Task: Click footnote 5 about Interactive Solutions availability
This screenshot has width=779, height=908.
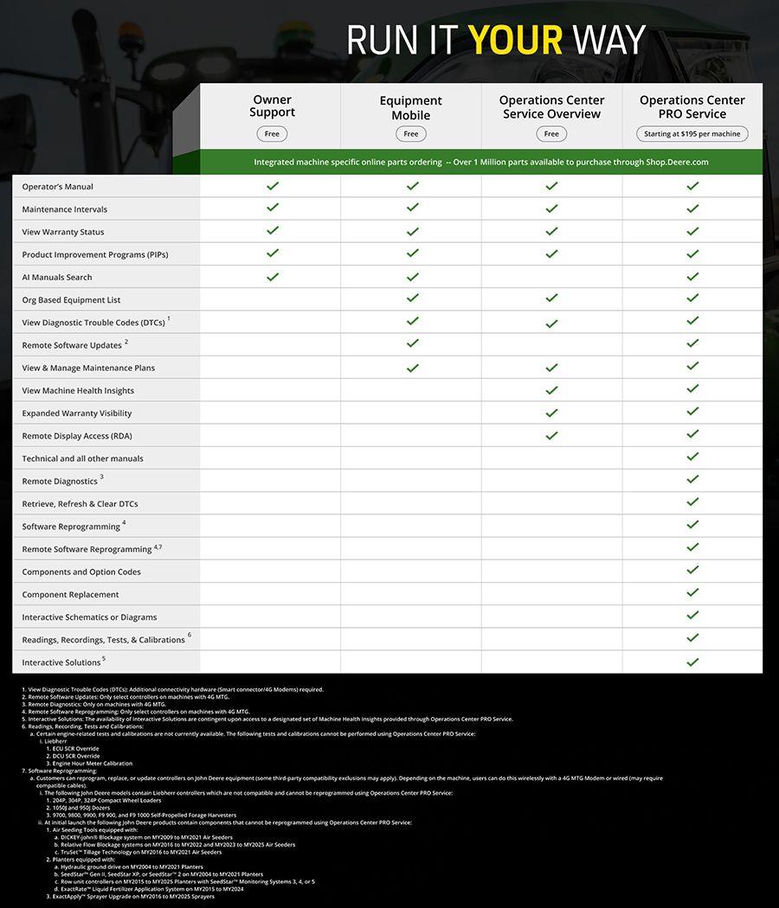Action: coord(267,719)
